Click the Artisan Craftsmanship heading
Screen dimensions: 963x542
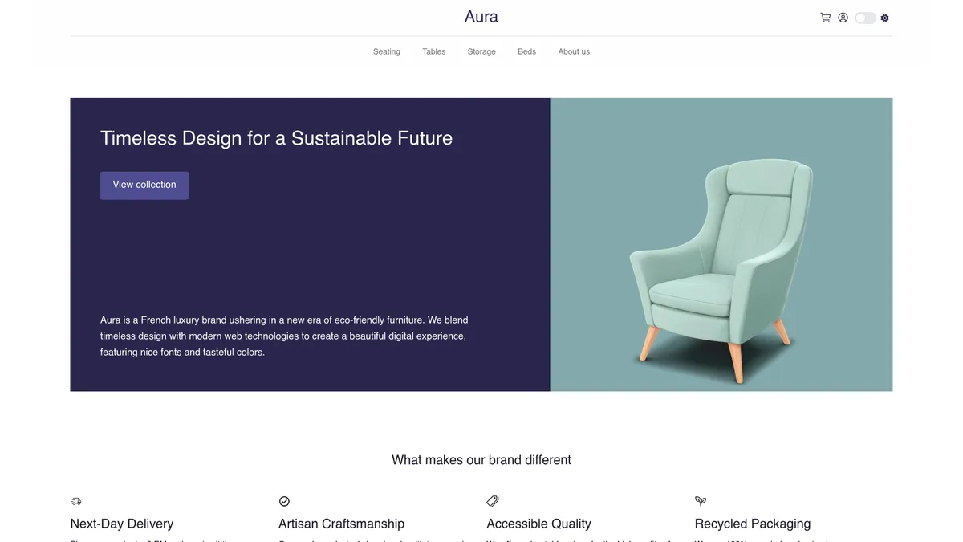click(x=341, y=523)
